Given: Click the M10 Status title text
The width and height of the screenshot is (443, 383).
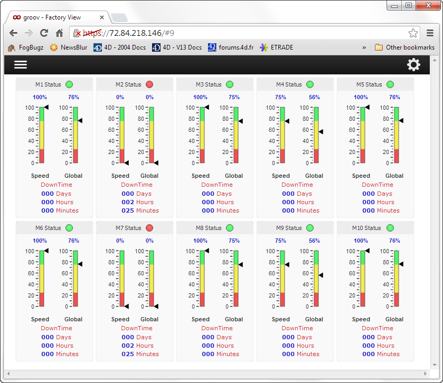Looking at the screenshot, I should pyautogui.click(x=366, y=228).
